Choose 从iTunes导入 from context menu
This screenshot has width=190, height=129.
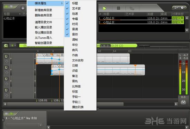(46, 38)
